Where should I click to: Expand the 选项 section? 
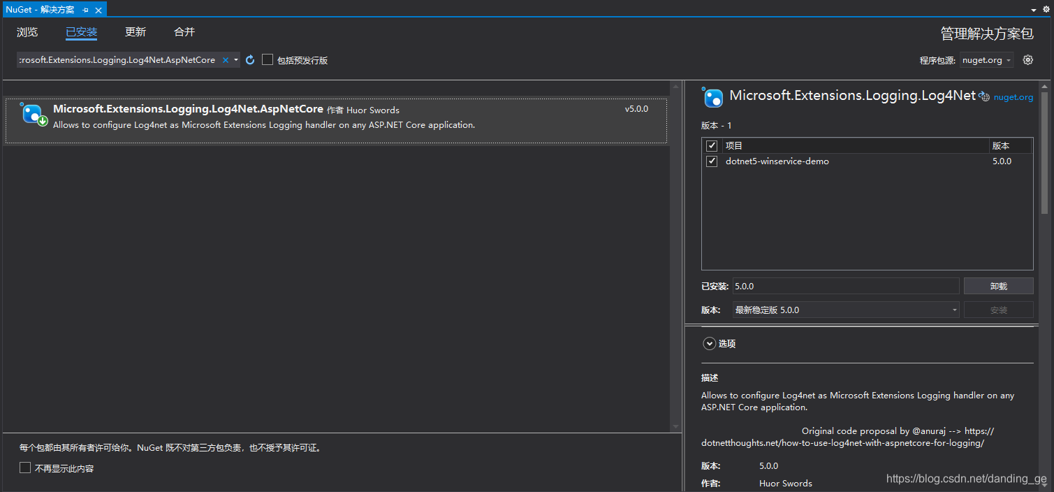click(710, 343)
